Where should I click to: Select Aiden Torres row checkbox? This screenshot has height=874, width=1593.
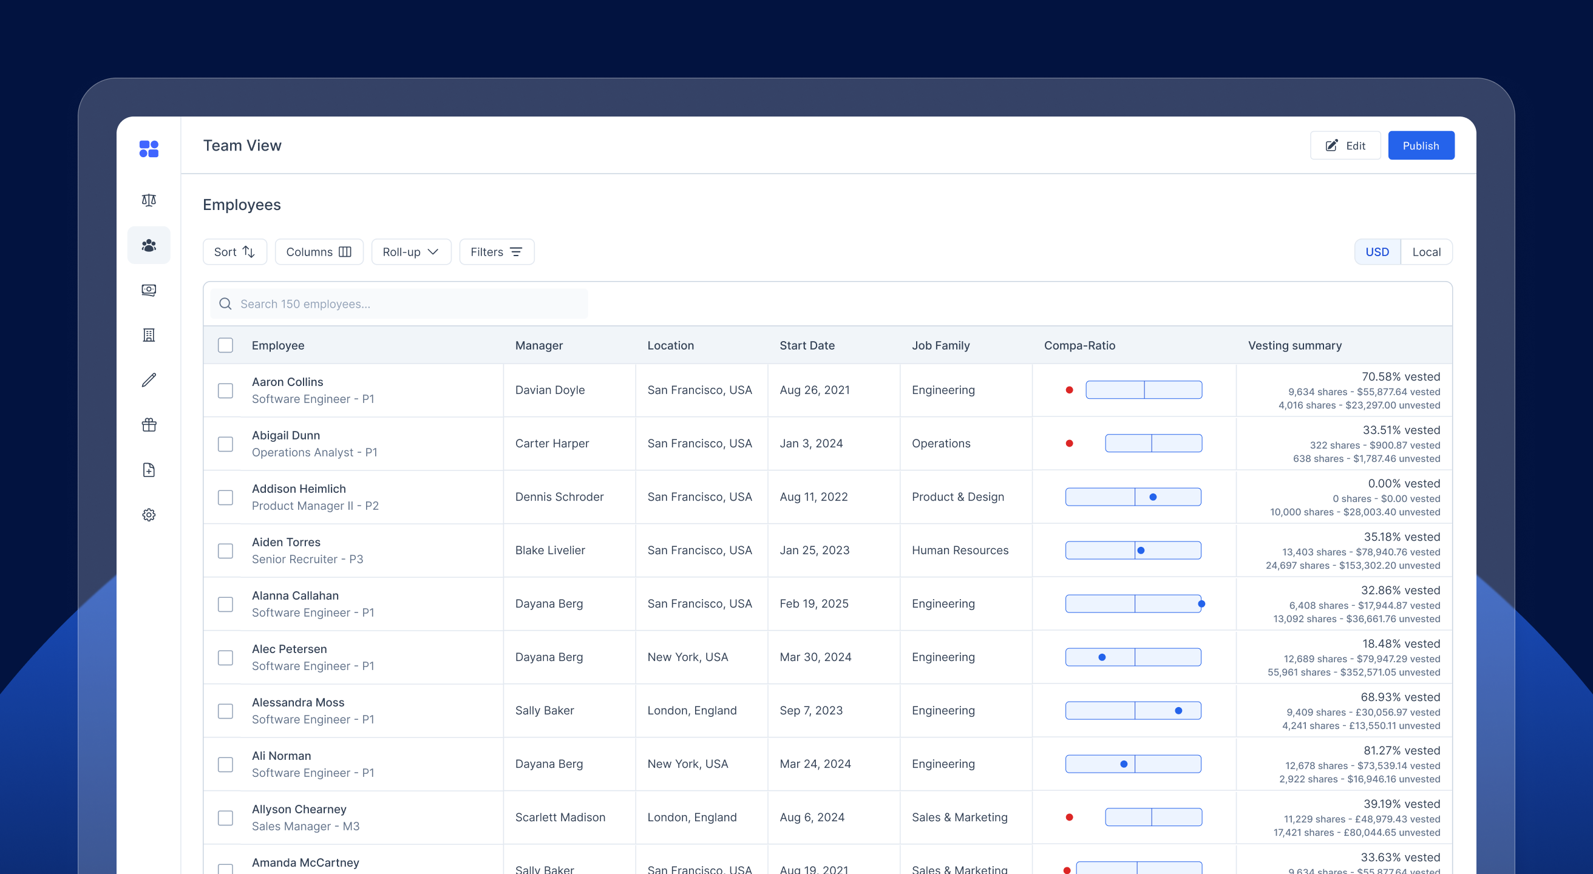[x=225, y=550]
